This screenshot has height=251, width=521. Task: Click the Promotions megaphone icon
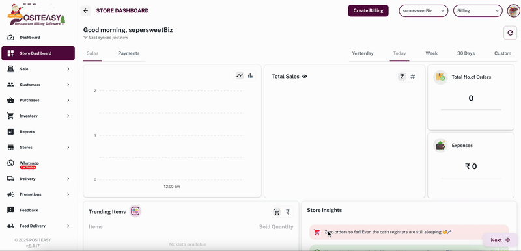click(x=10, y=194)
